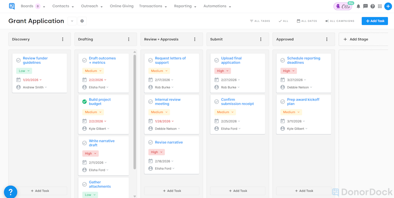This screenshot has height=198, width=394.
Task: Open Approved stage three-dot menu
Action: (327, 39)
